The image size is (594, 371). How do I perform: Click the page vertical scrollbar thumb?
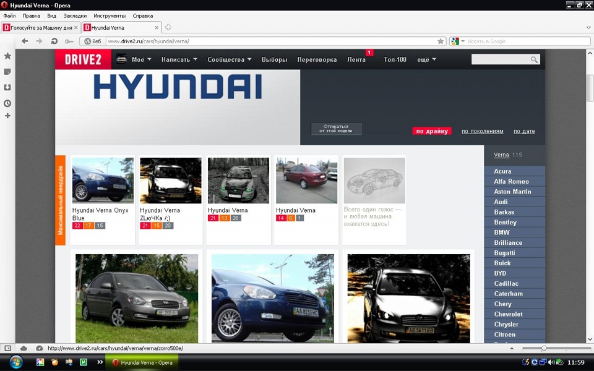click(x=590, y=88)
